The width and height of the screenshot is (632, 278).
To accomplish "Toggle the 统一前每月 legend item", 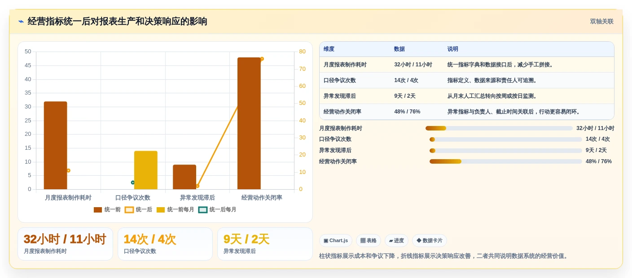I will click(175, 209).
